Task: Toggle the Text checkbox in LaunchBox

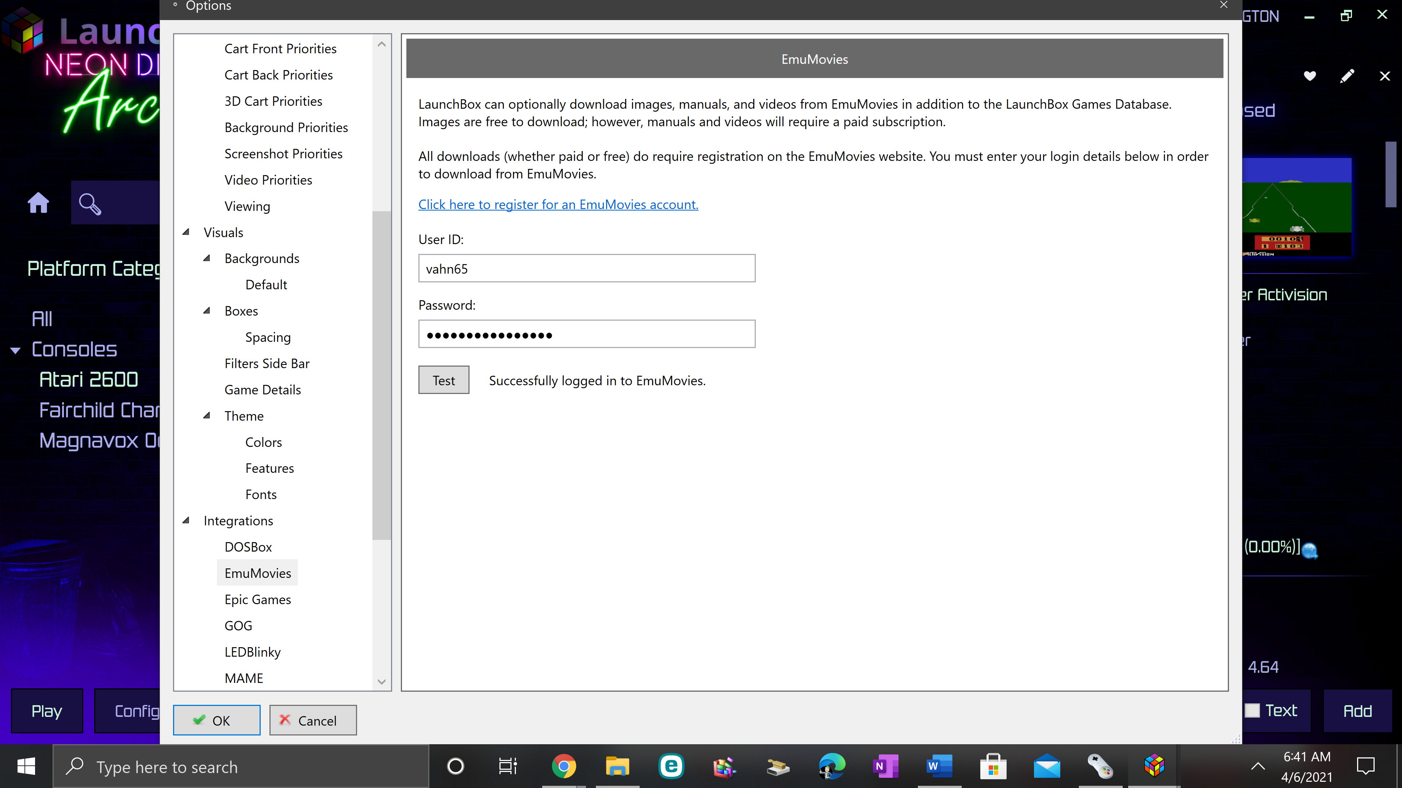Action: tap(1252, 711)
